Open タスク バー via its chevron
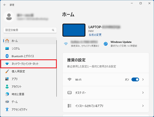Screen dimensions: 154x117 click(143, 93)
